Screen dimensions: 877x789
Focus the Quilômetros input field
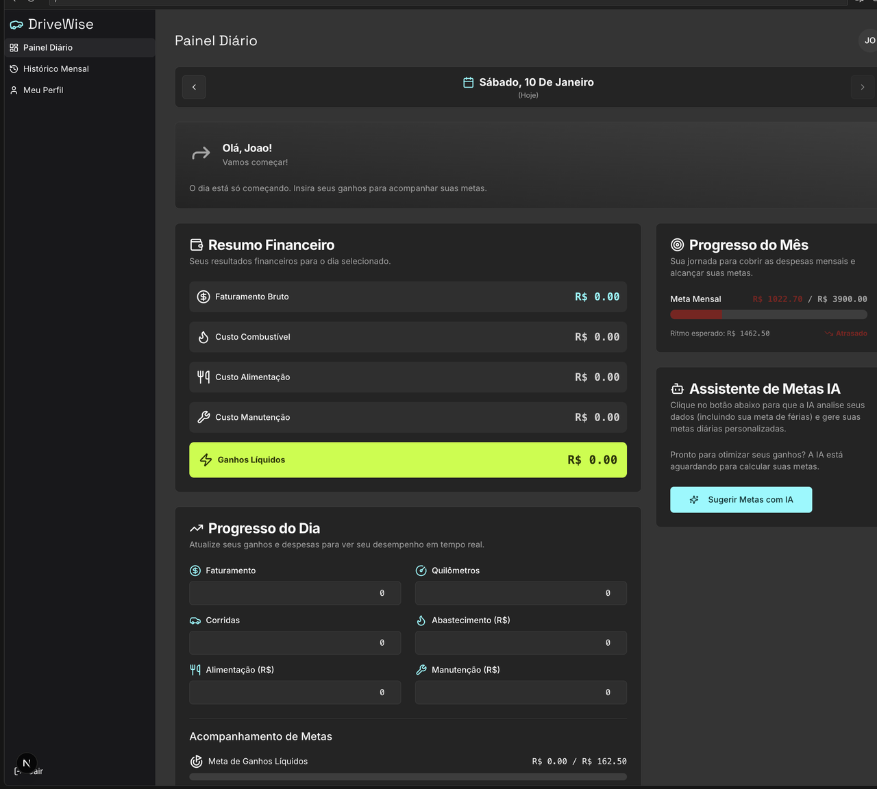coord(521,593)
